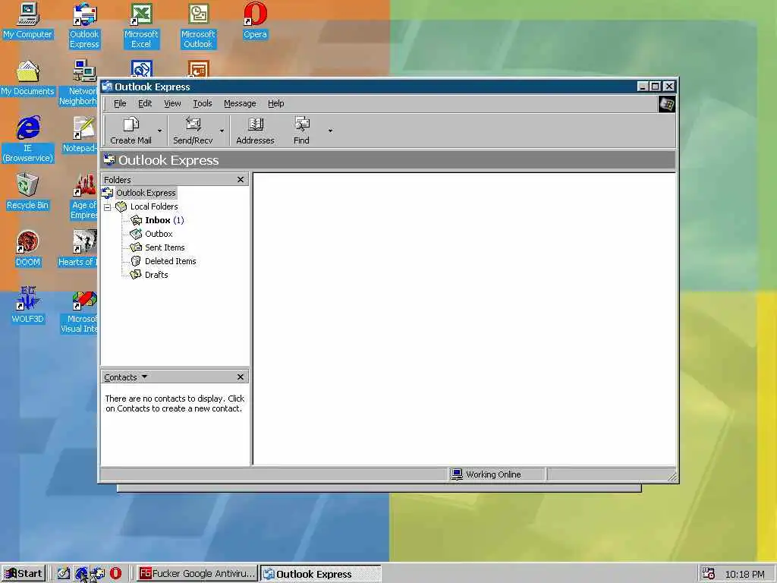Select Microsoft Excel desktop shortcut
The image size is (777, 583).
(x=141, y=26)
